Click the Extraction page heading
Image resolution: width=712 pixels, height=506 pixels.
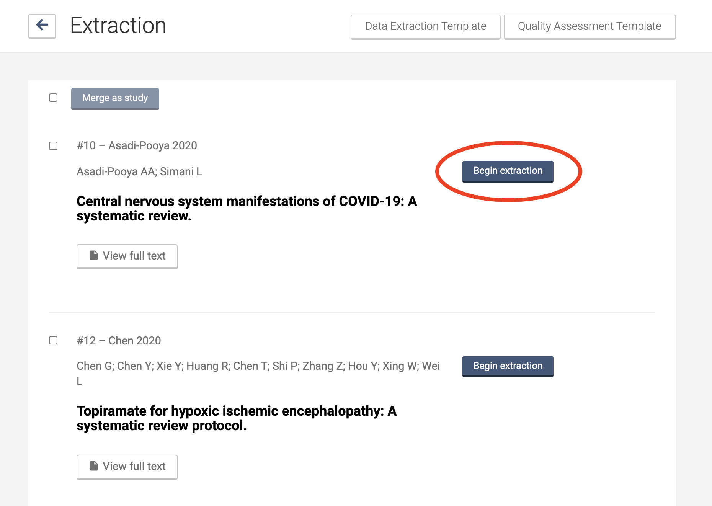[x=118, y=26]
